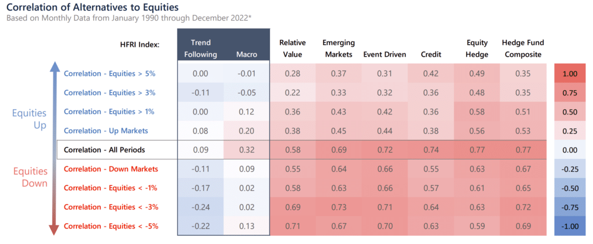Image resolution: width=593 pixels, height=244 pixels.
Task: Select the 0.77 Equity Hedge cell
Action: click(477, 150)
